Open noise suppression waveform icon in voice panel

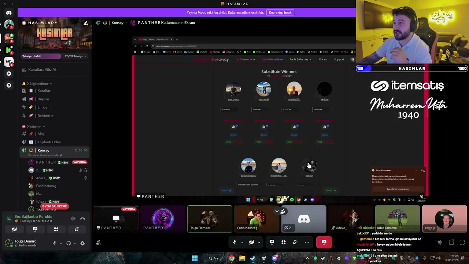pos(74,219)
